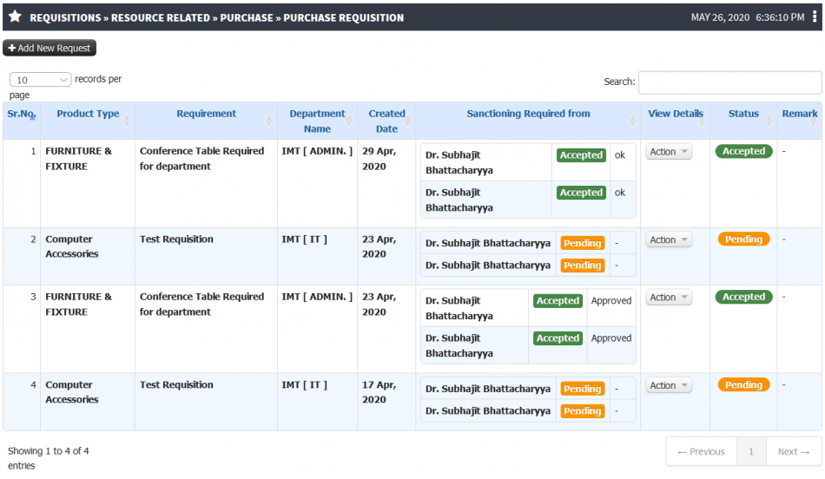Sort table by Requirement column
The height and width of the screenshot is (479, 825).
pyautogui.click(x=207, y=121)
